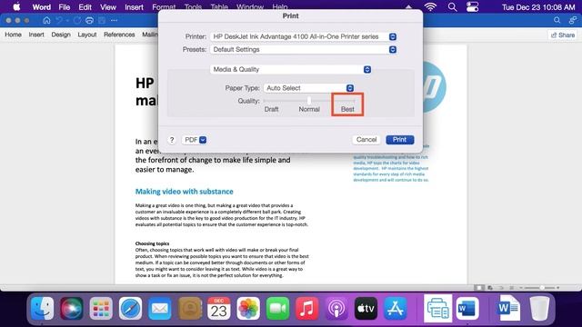Click Cancel in the Print dialog
Screen dimensions: 582x327
point(366,140)
